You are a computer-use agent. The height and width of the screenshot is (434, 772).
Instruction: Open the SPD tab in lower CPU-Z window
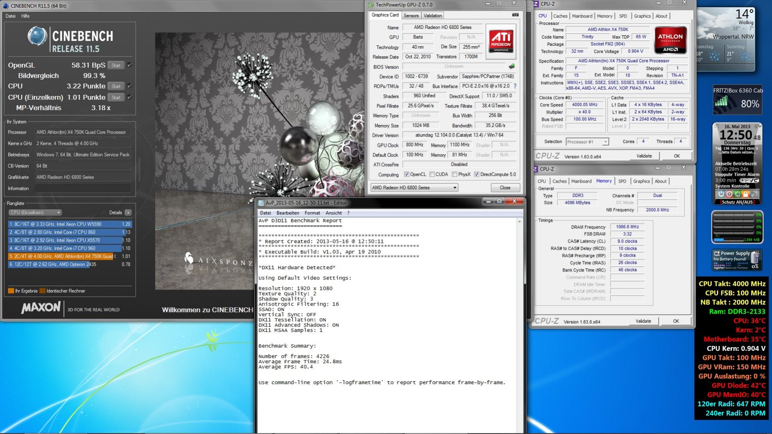pos(622,181)
